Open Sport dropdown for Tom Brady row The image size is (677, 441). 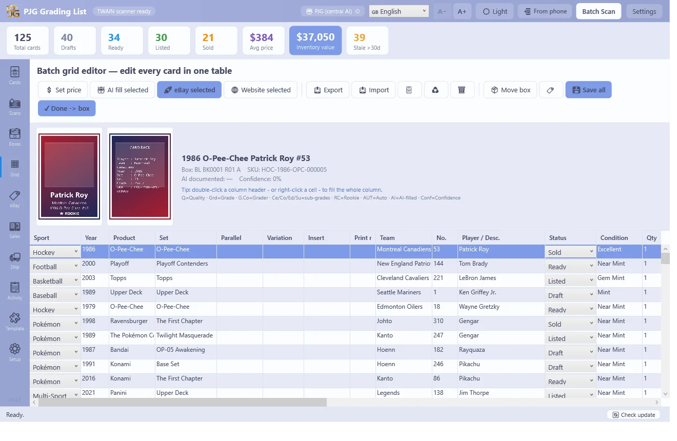coord(55,266)
